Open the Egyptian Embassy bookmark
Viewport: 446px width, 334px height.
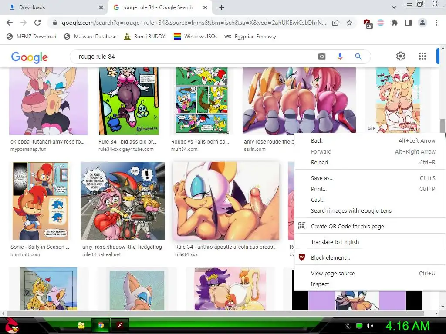[250, 37]
